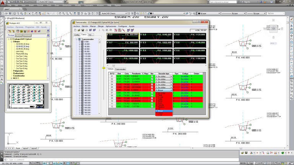Viewport: 294px width, 165px height.
Task: Uncheck section 100.000 in Transversales tree
Action: [x=82, y=54]
